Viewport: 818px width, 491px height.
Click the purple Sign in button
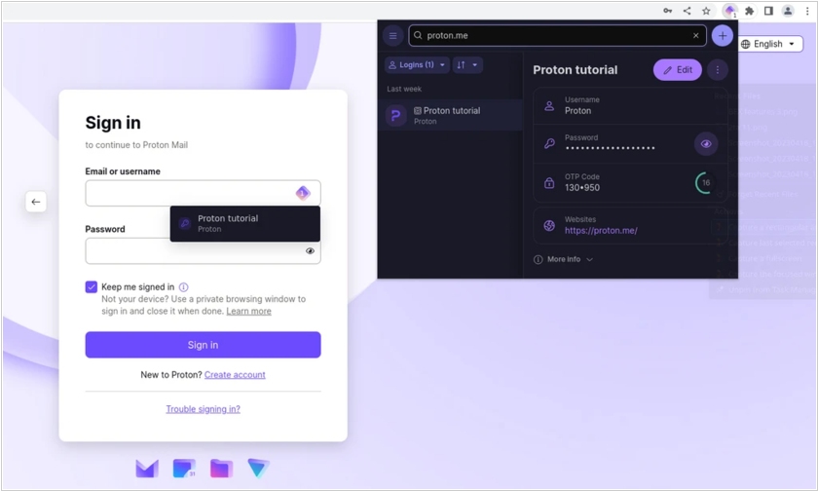coord(203,345)
